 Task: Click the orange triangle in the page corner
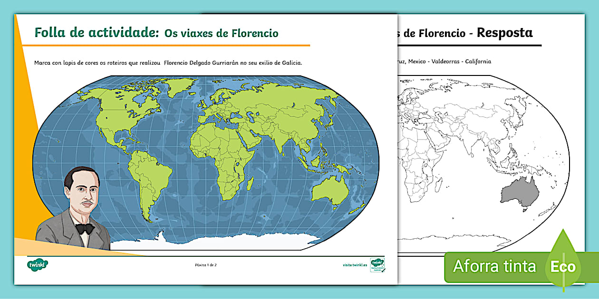click(x=23, y=95)
